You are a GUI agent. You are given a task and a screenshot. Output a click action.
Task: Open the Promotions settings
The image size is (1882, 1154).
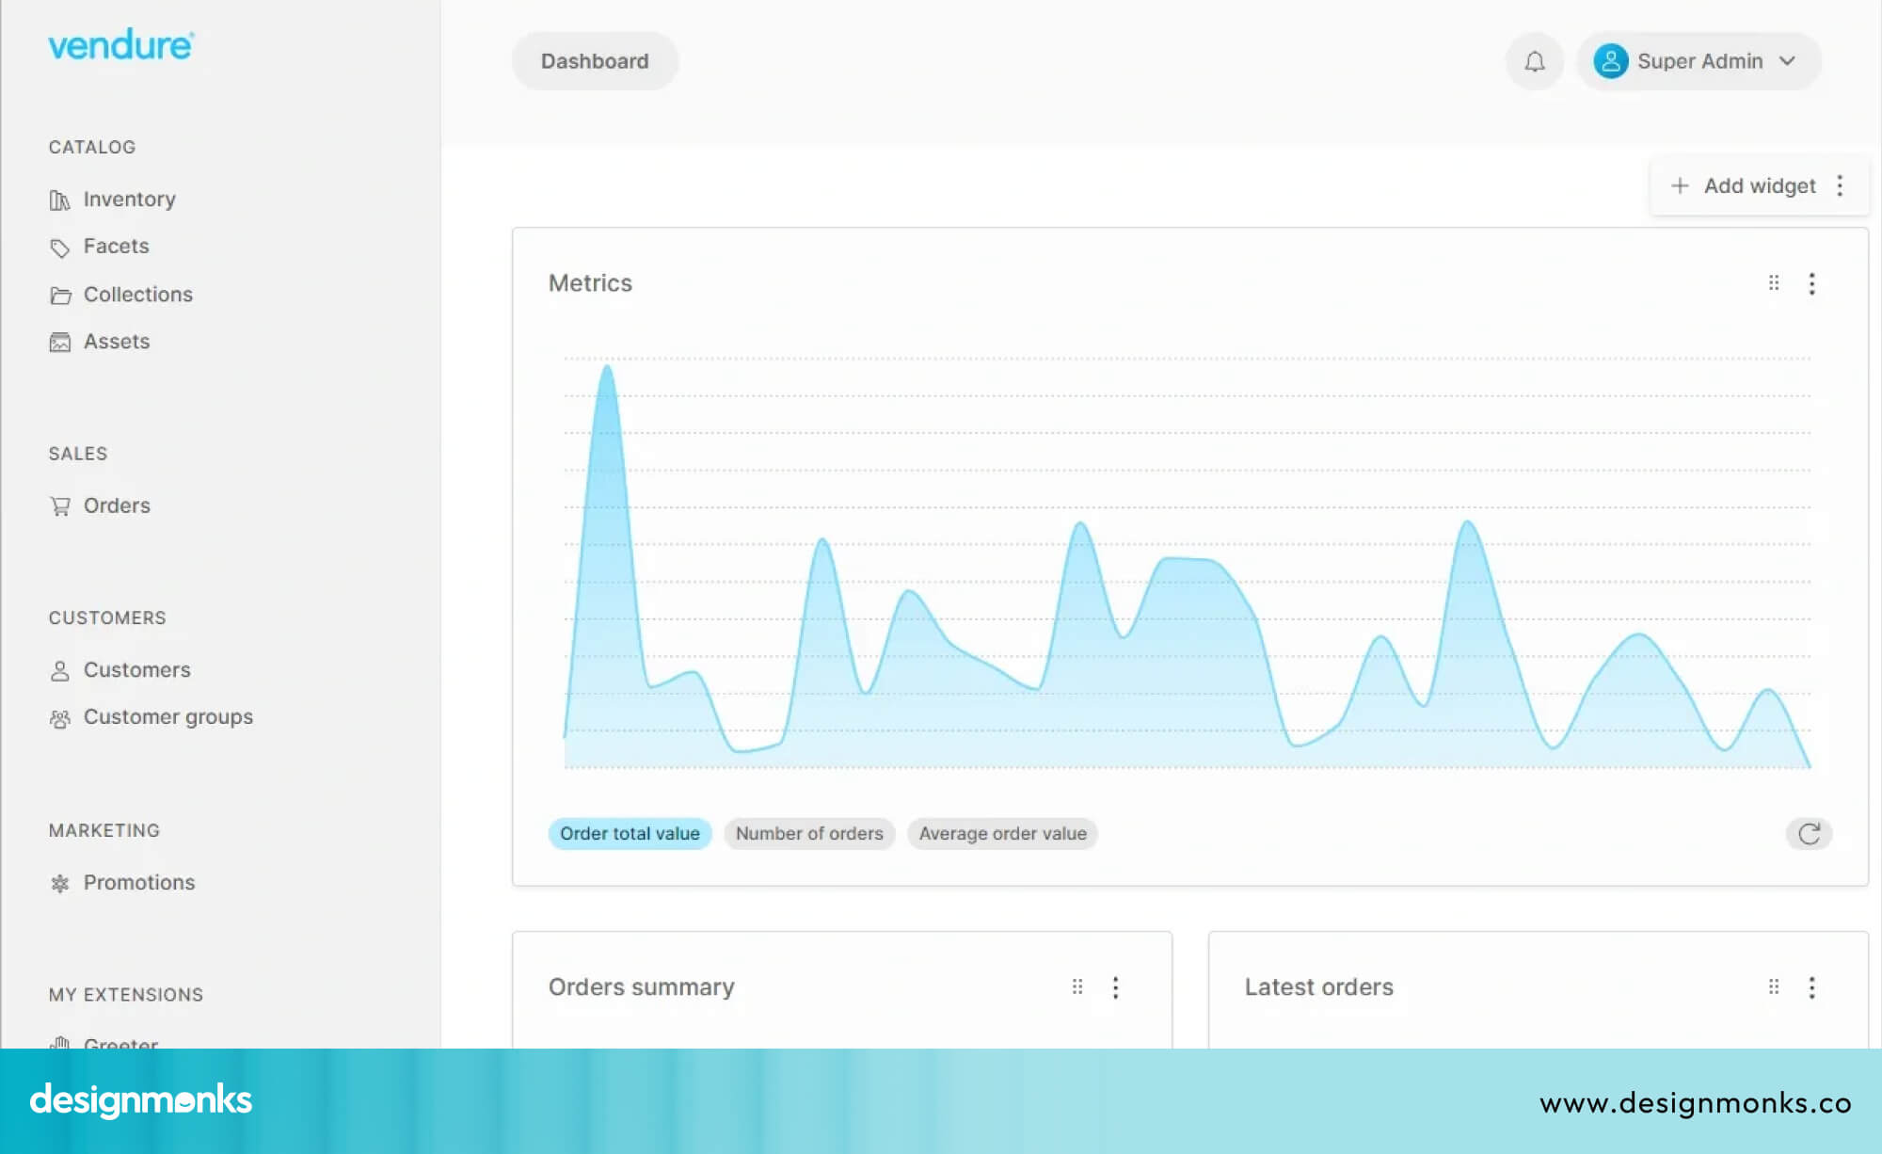[138, 882]
